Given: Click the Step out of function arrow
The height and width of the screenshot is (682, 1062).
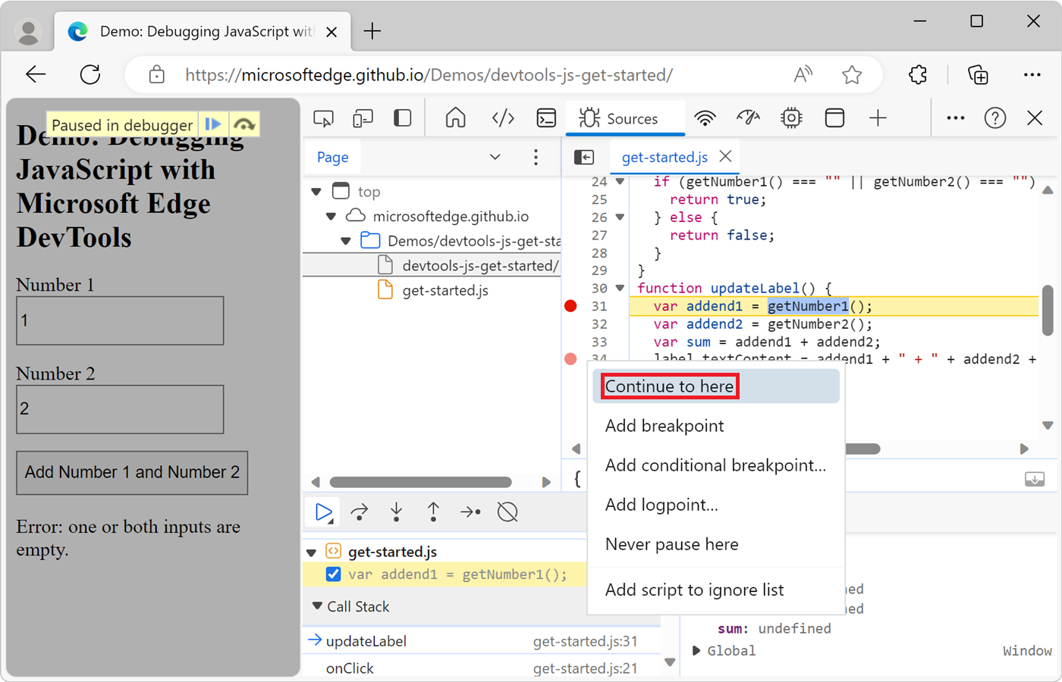Looking at the screenshot, I should pos(433,513).
